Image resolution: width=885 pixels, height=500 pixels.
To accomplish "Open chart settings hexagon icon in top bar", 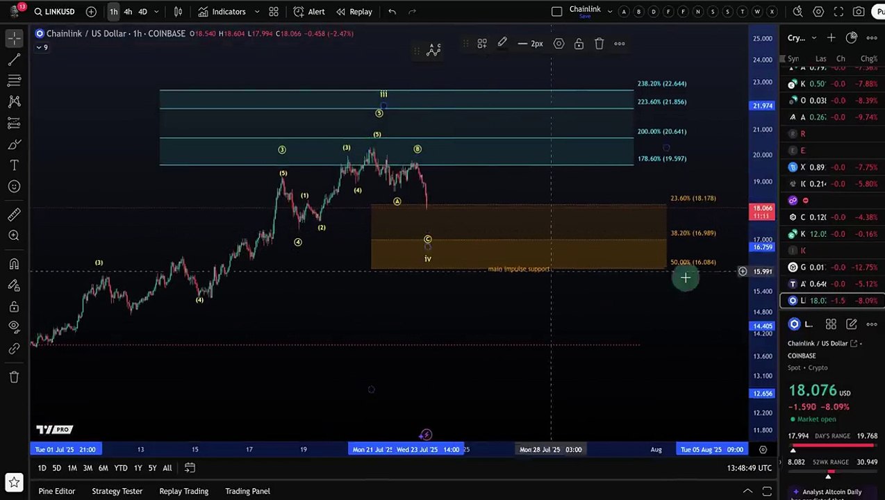I will (x=818, y=11).
